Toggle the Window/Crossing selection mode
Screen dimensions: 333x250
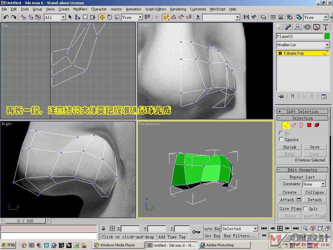coord(93,17)
